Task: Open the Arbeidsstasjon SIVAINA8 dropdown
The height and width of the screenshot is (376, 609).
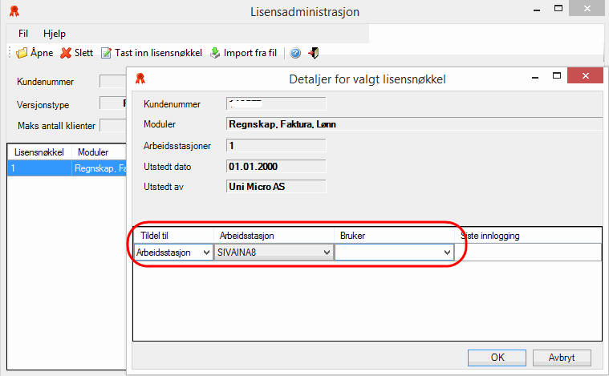Action: click(x=326, y=253)
